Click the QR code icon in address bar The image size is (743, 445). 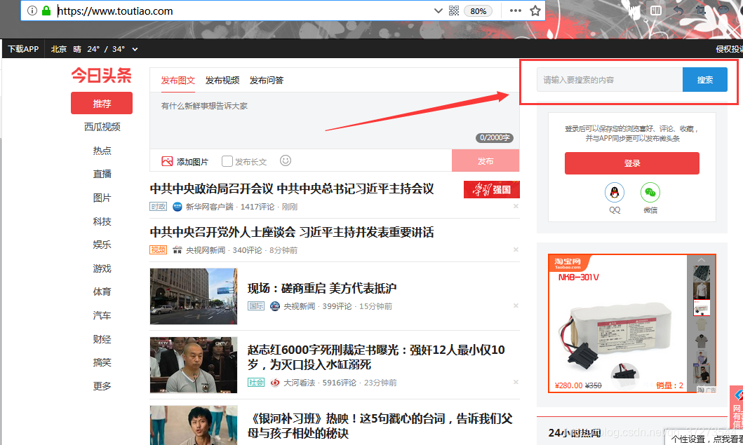click(454, 11)
